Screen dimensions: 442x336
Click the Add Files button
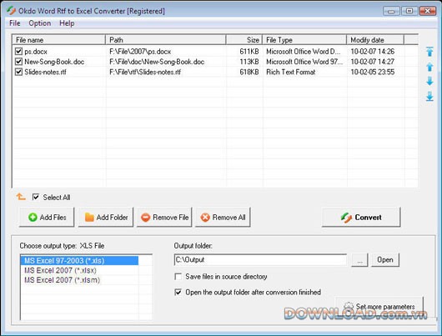[x=47, y=217]
